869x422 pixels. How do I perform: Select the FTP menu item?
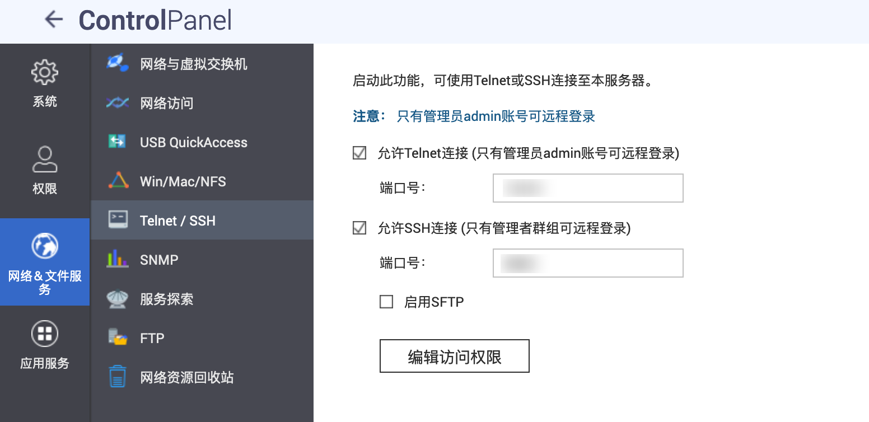[152, 338]
